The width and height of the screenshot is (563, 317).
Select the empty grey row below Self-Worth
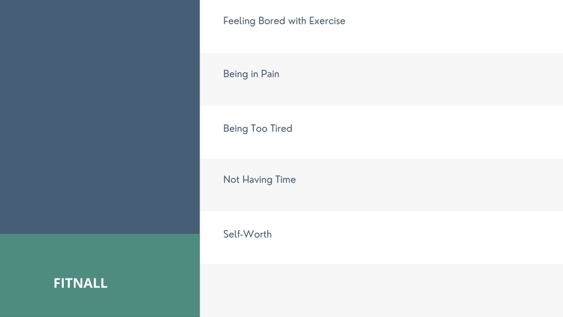coord(382,291)
